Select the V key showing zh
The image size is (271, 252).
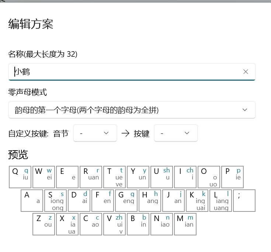(114, 224)
